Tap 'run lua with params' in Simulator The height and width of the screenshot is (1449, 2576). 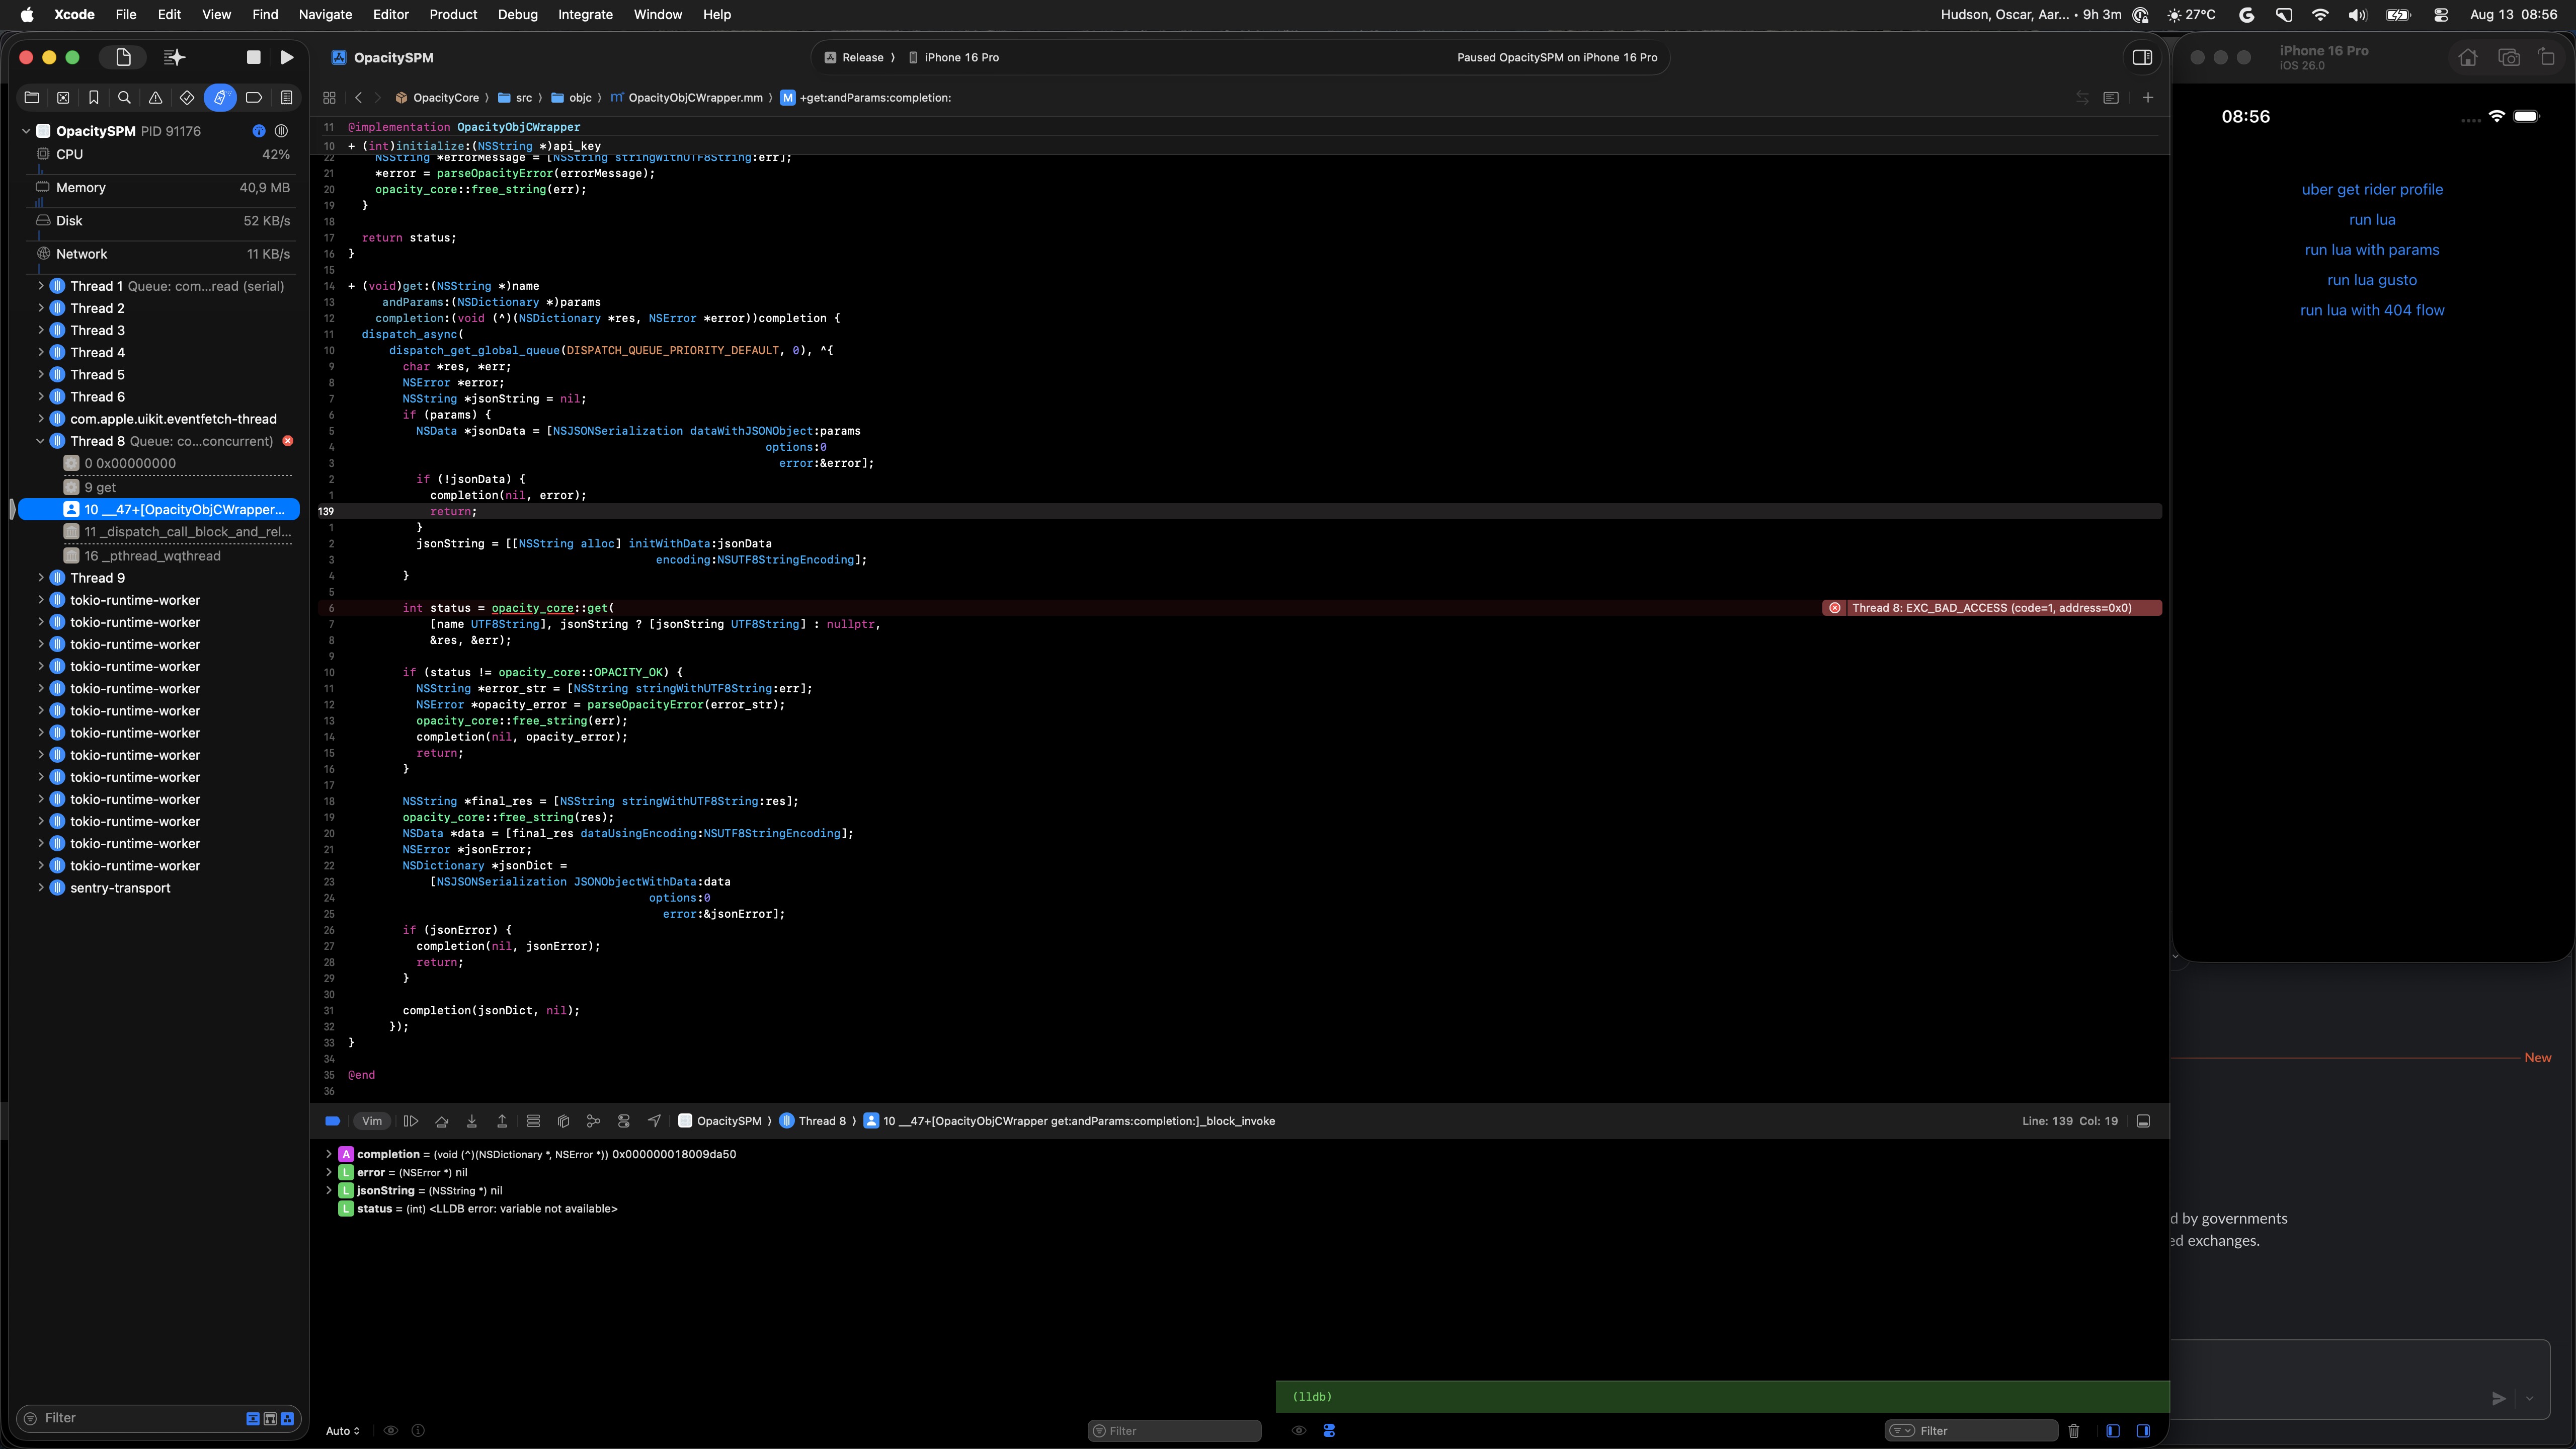coord(2372,250)
